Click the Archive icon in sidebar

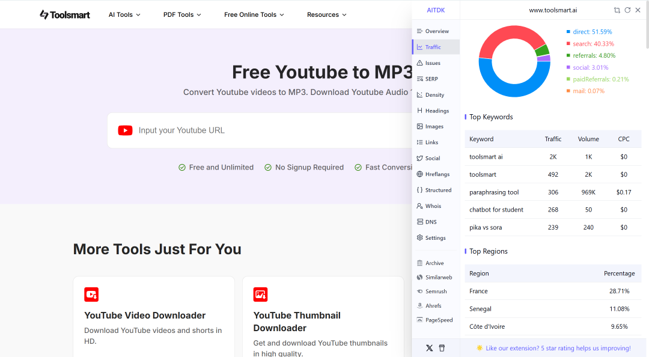(419, 263)
